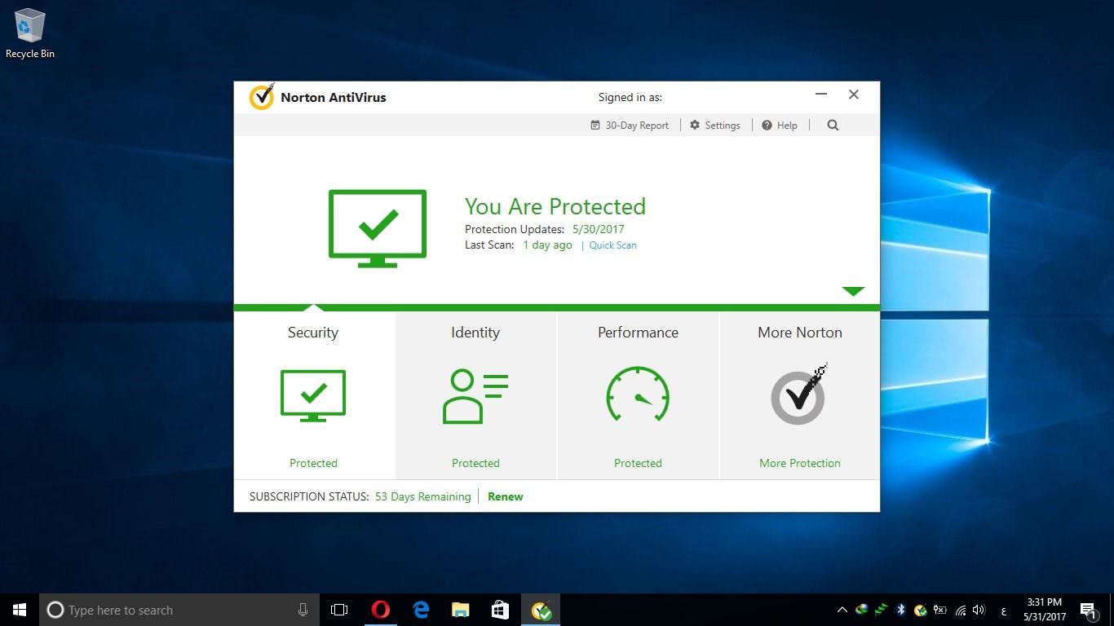Viewport: 1114px width, 626px height.
Task: Expand details with the green down arrow
Action: tap(853, 291)
